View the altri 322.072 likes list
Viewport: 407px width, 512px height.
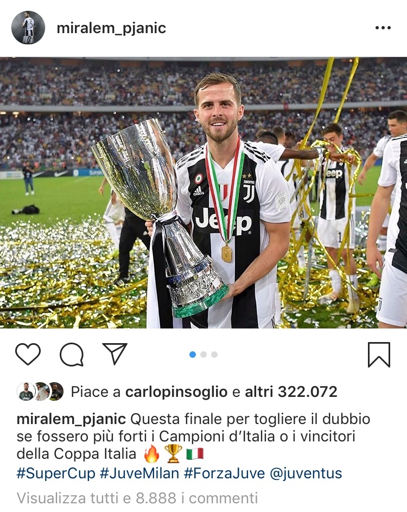click(291, 392)
